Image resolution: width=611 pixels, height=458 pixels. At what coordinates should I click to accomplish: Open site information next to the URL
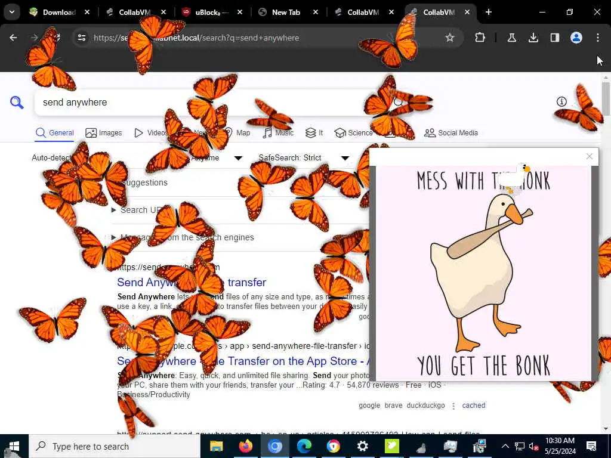pos(82,38)
